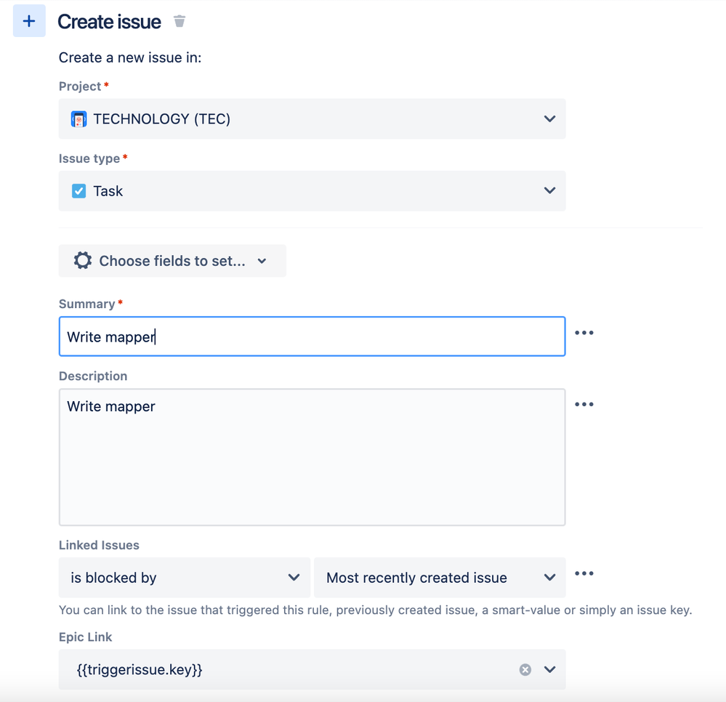
Task: Open more options for Summary field
Action: tap(584, 333)
